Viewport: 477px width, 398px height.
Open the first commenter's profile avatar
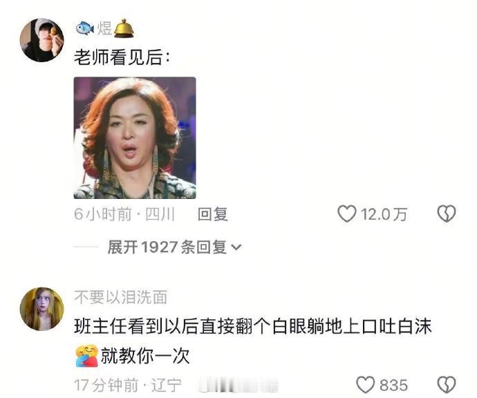(x=42, y=40)
